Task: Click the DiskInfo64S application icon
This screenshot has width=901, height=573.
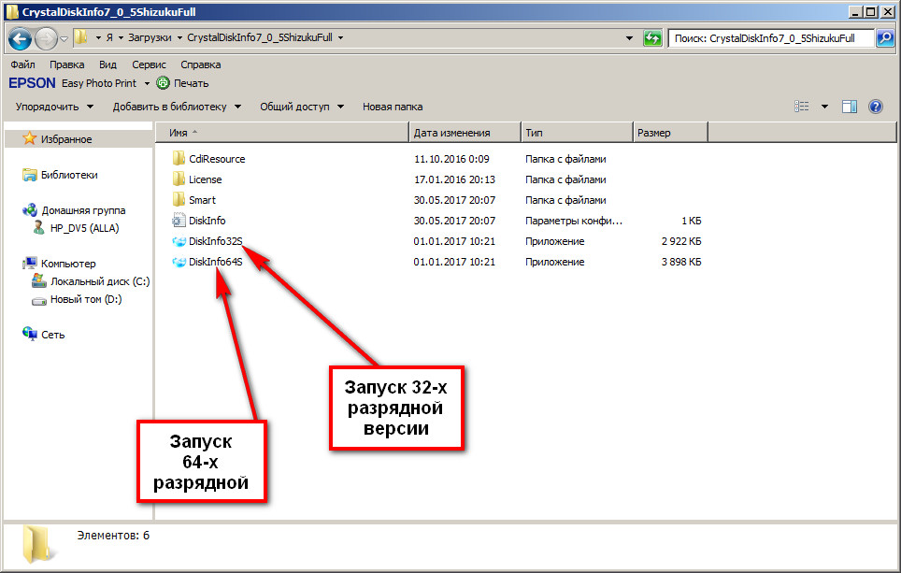Action: coord(179,262)
